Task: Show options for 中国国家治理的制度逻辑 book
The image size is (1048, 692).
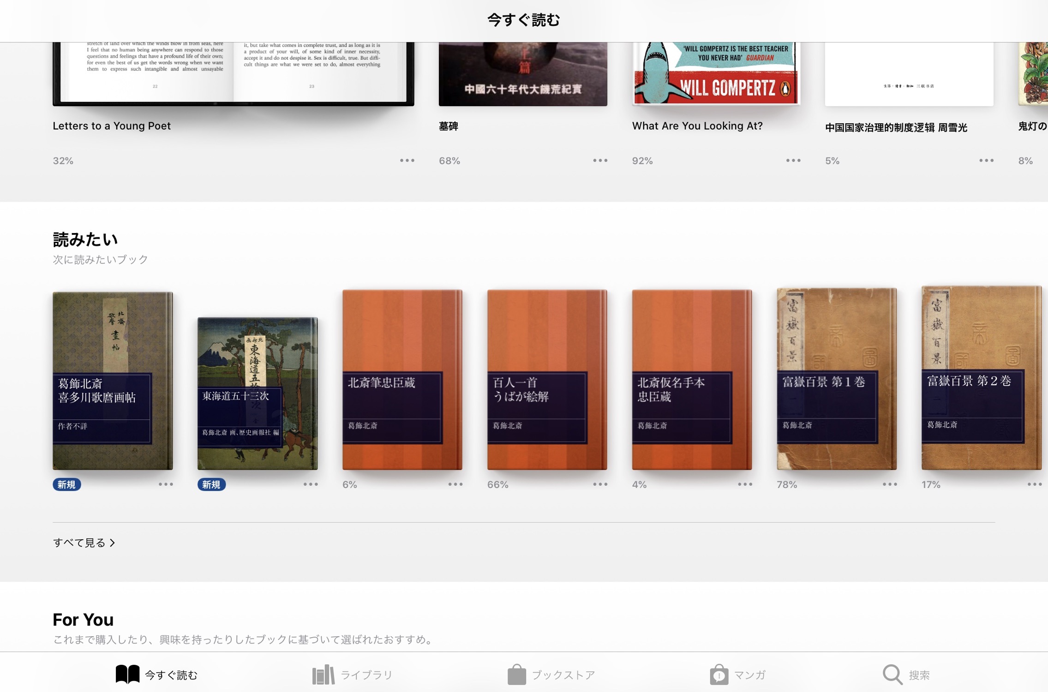Action: (x=986, y=161)
